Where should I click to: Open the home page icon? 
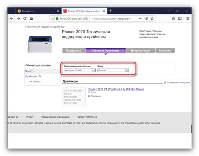pyautogui.click(x=31, y=19)
